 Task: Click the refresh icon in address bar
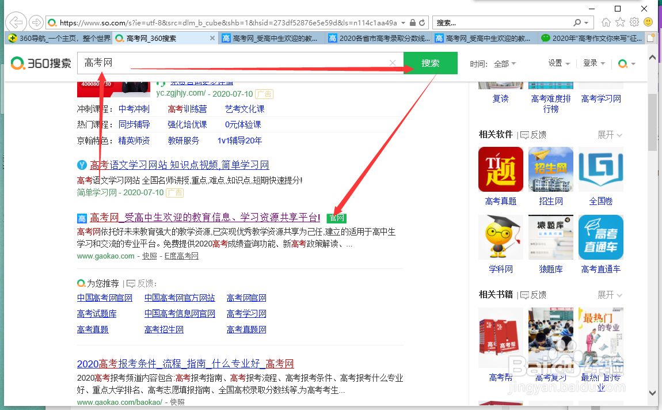[422, 22]
